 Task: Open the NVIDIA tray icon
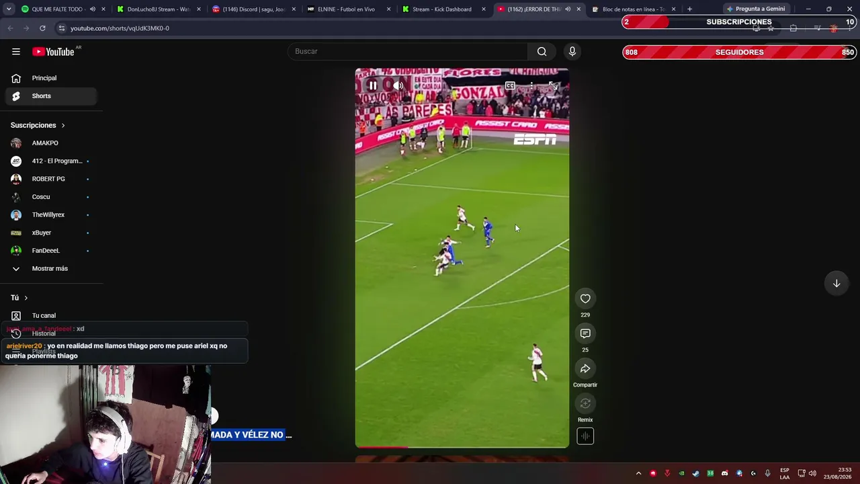pos(681,473)
